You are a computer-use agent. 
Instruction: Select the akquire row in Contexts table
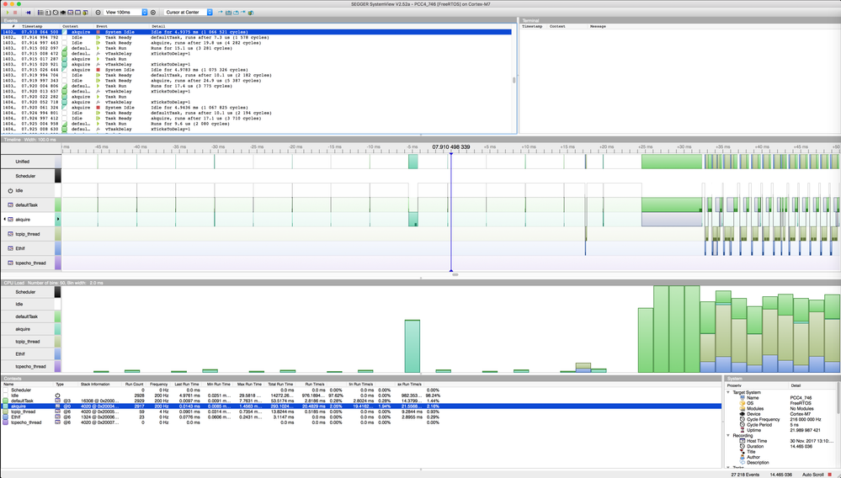[360, 406]
